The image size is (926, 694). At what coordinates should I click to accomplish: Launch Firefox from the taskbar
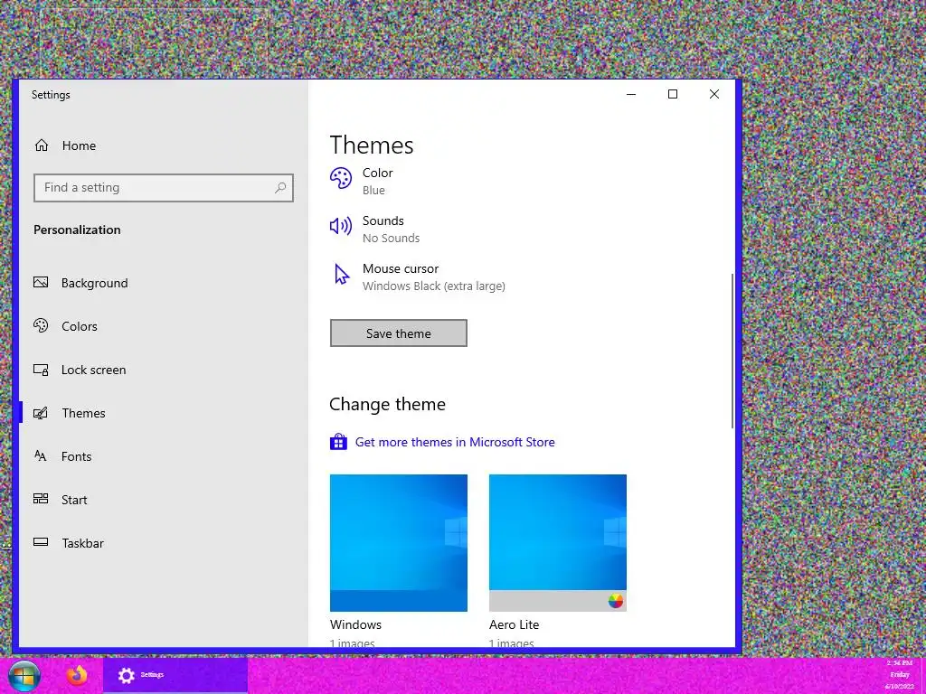click(x=76, y=676)
